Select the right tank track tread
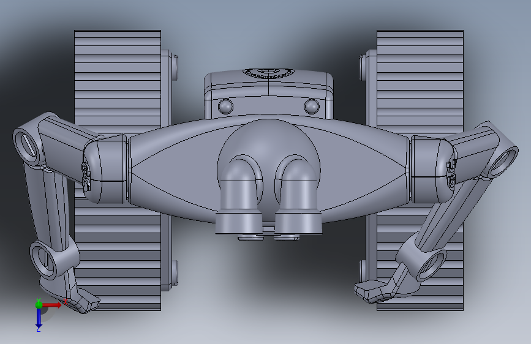The width and height of the screenshot is (531, 344). 420,170
